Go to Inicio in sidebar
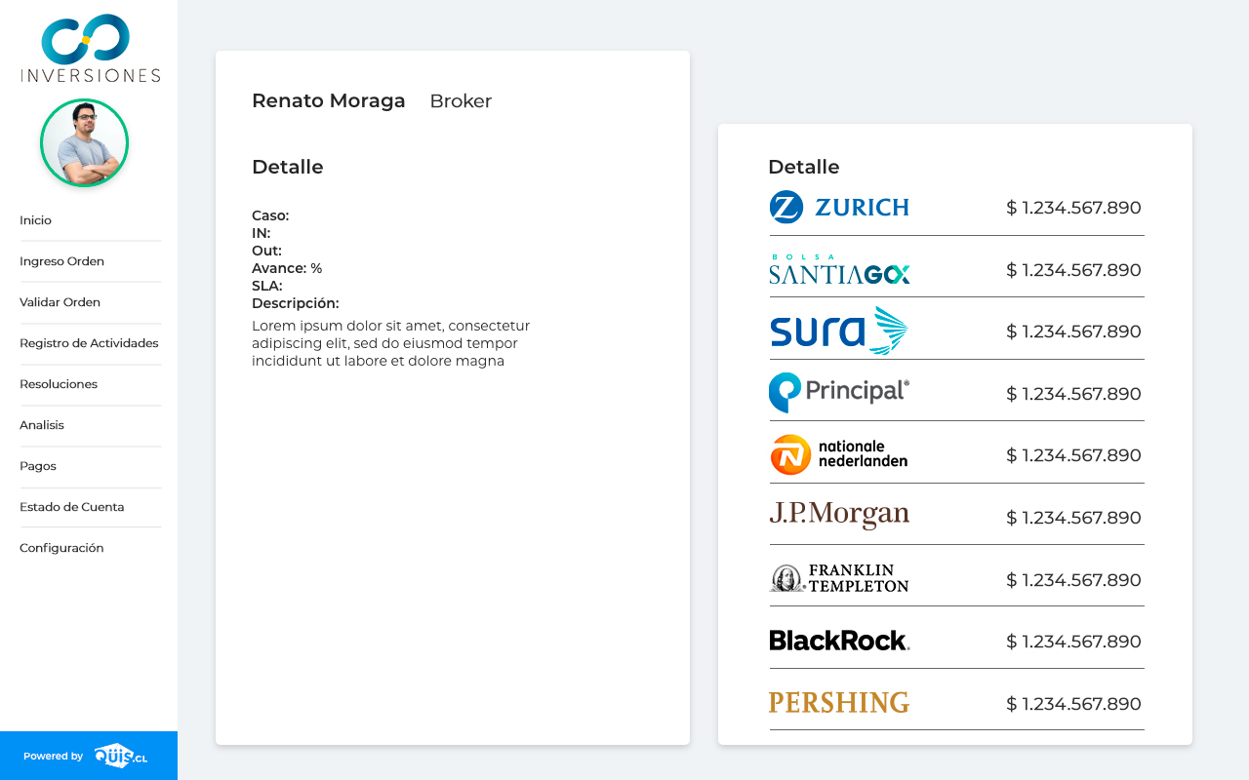Viewport: 1249px width, 780px height. (x=36, y=220)
